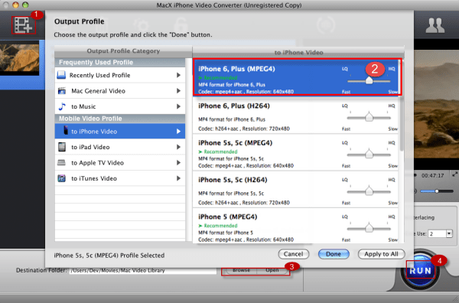
Task: Select the iPhone 5s, 5c (MPEG4) profile
Action: tap(295, 152)
